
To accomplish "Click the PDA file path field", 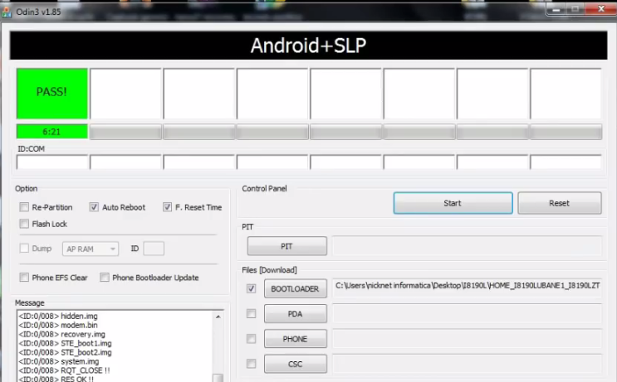I will coord(467,314).
